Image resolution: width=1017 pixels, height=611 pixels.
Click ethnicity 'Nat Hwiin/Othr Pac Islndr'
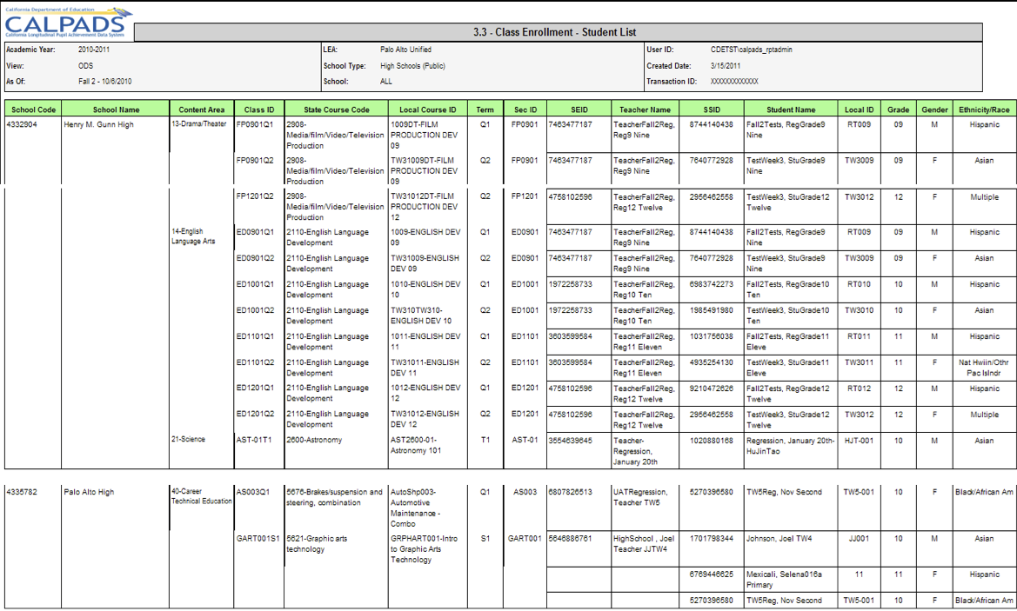coord(984,368)
